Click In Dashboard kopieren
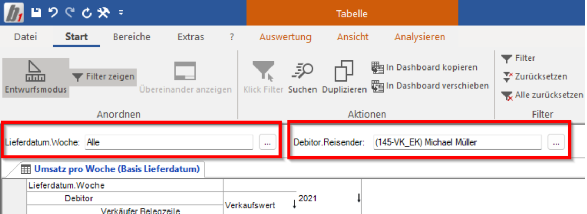This screenshot has width=587, height=214. 424,67
